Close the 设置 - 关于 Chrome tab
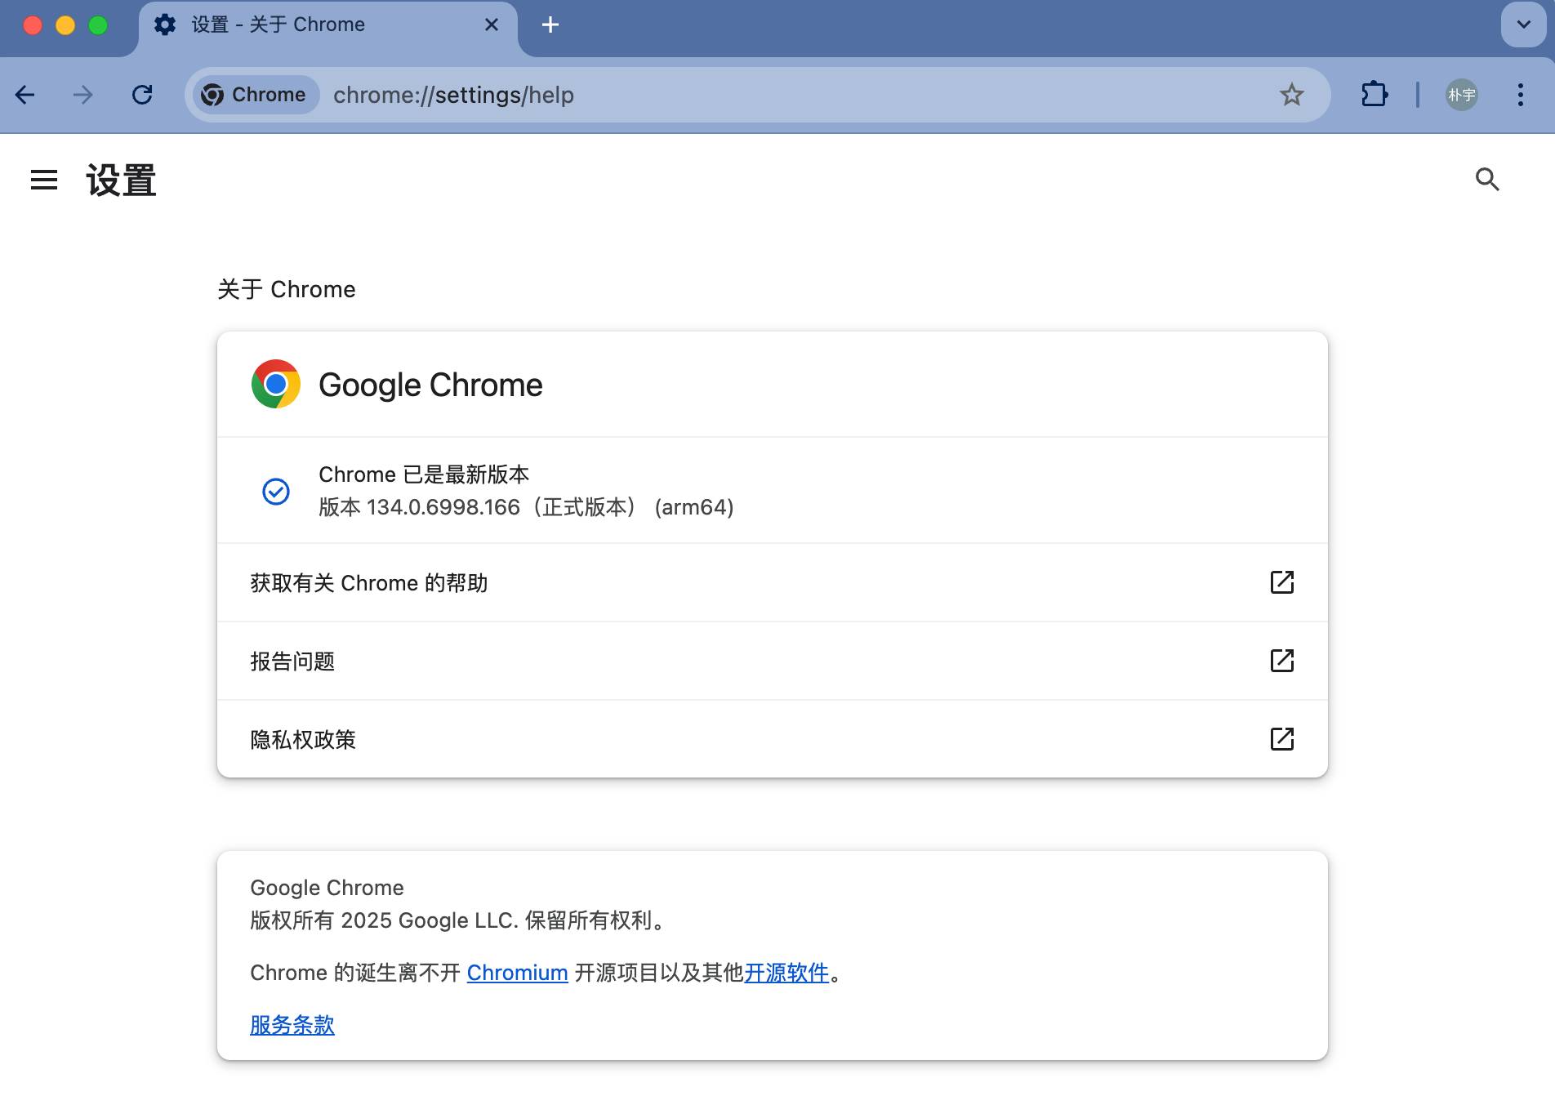Viewport: 1555px width, 1096px height. point(492,25)
